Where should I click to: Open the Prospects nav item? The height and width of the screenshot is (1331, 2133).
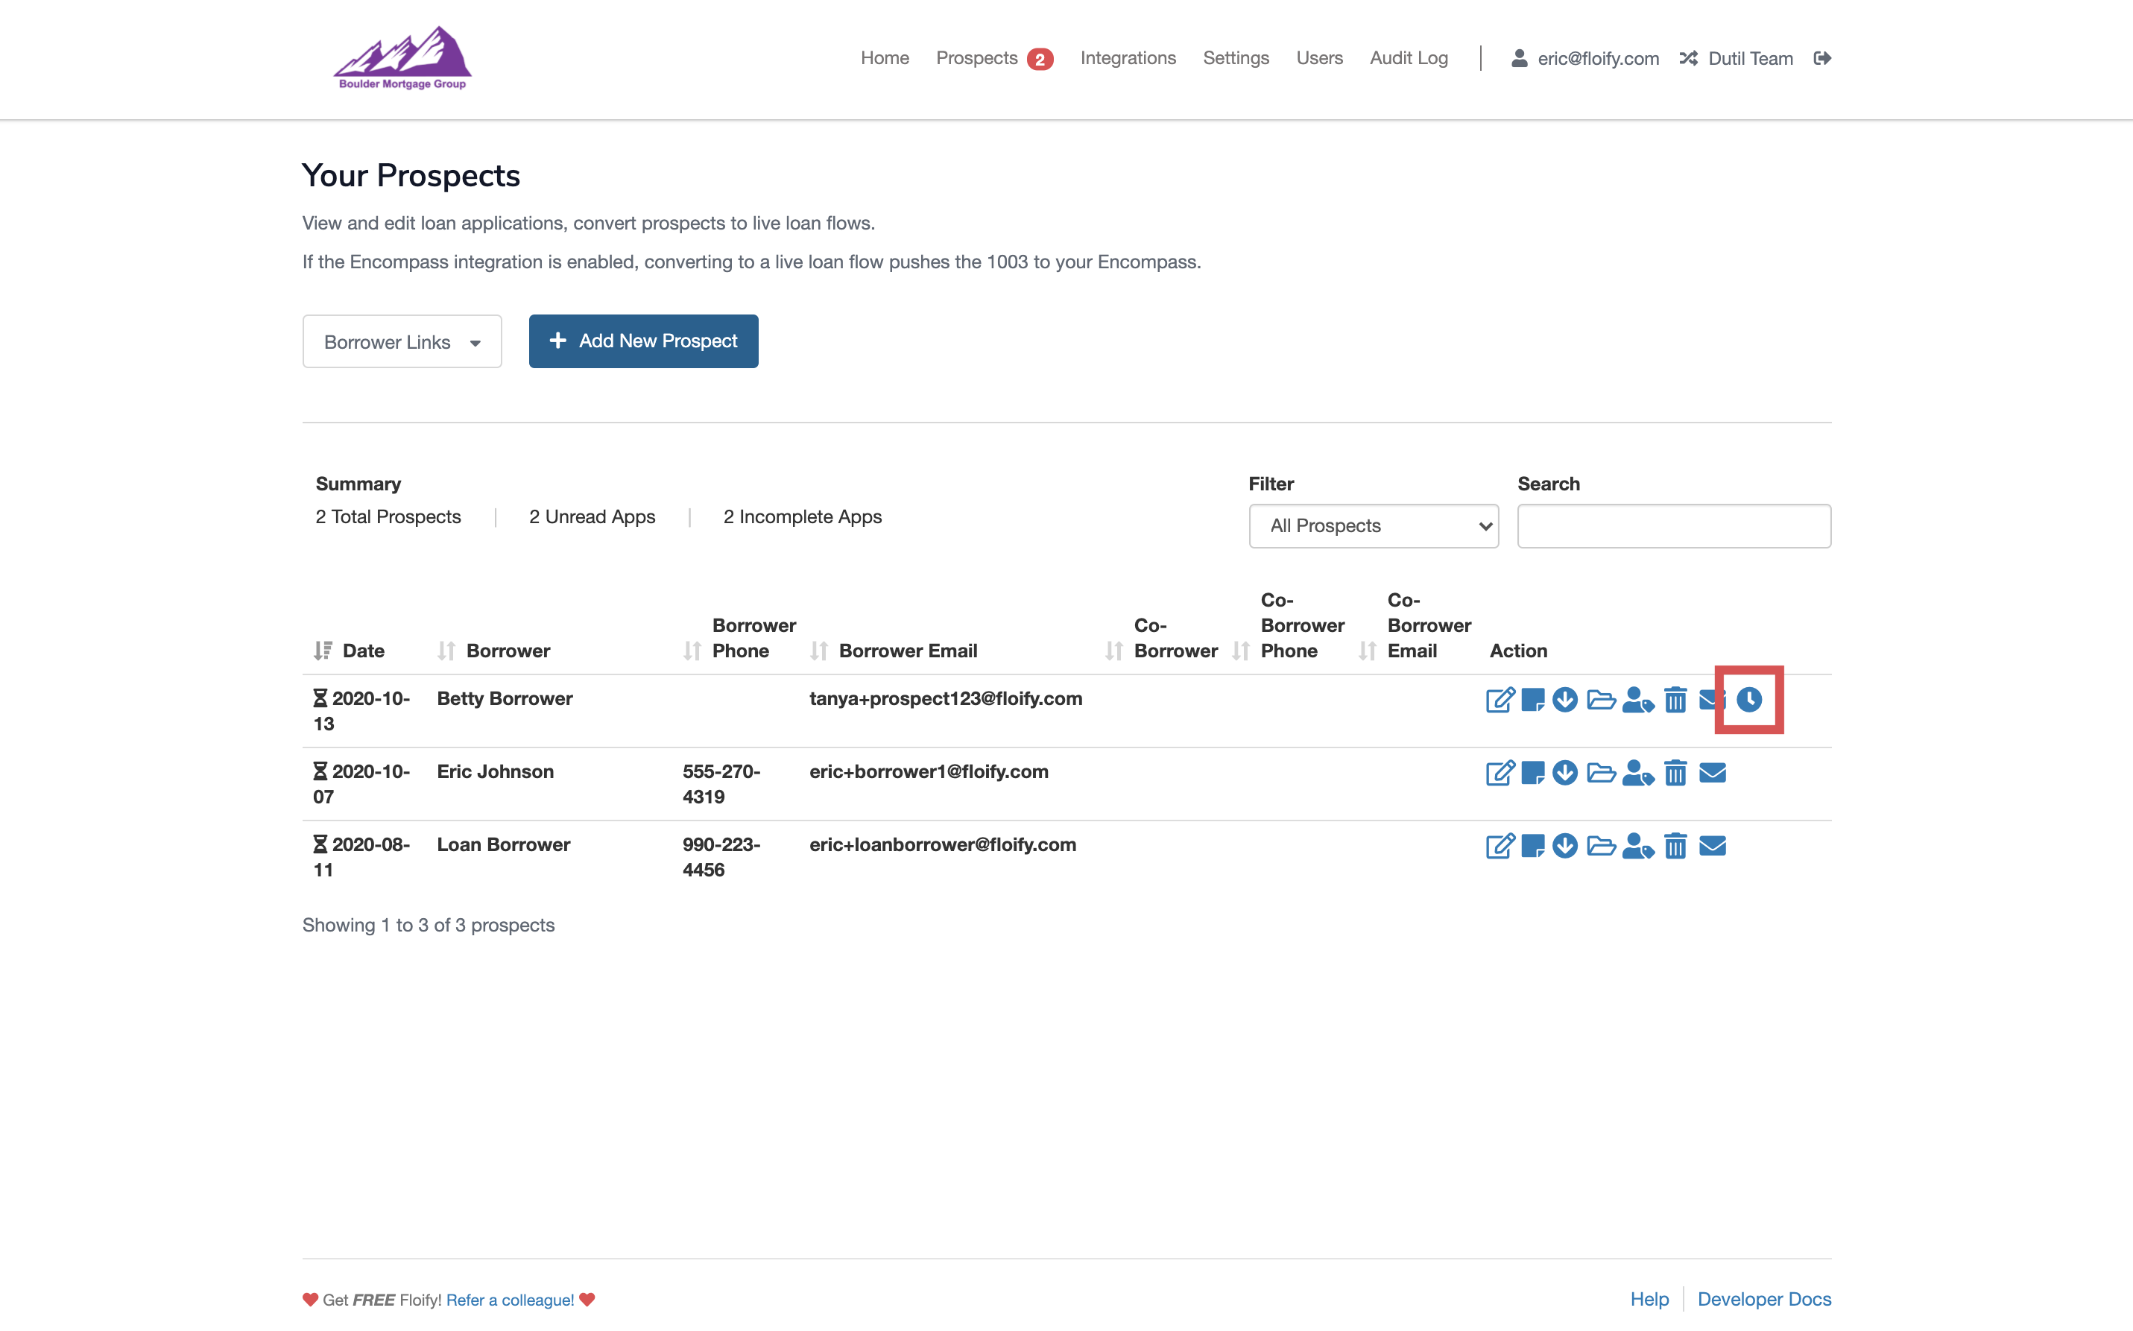tap(976, 58)
